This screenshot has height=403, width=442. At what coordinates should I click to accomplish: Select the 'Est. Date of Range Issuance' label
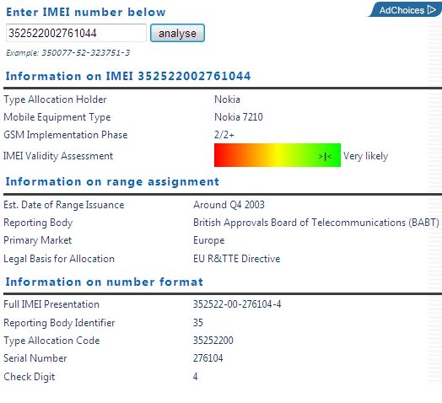tap(64, 205)
